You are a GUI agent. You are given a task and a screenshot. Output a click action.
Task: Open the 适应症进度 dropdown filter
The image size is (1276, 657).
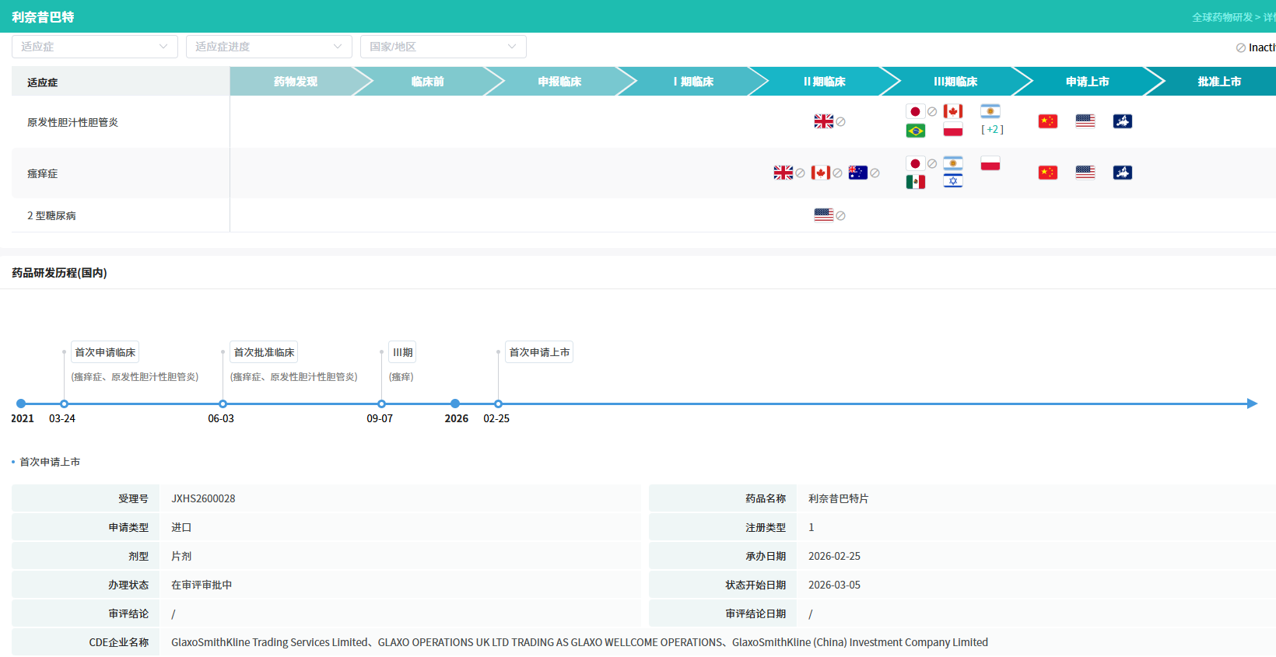[x=268, y=47]
